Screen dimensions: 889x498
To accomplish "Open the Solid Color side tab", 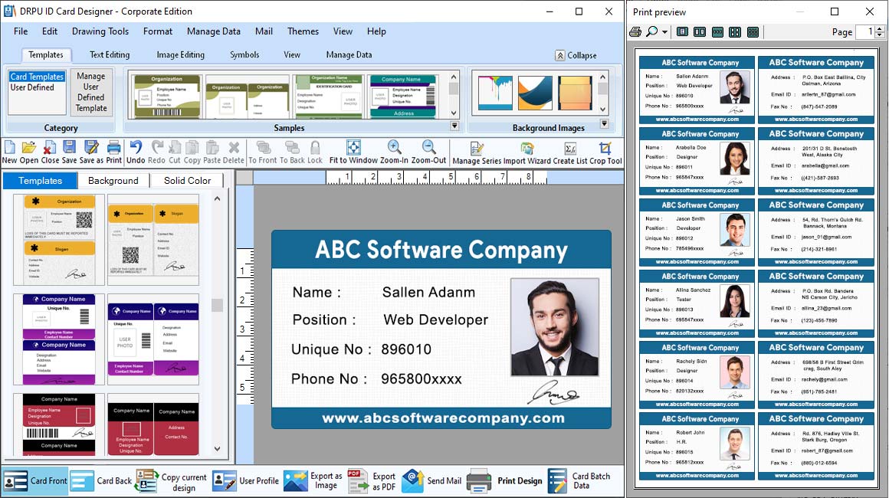I will (x=187, y=180).
